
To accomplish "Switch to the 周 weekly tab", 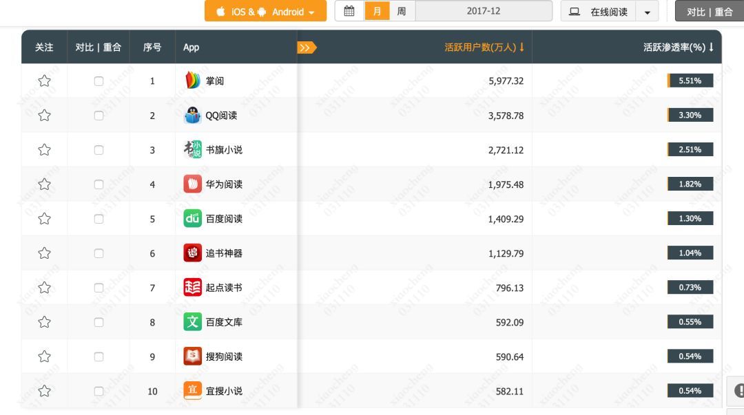I will click(400, 11).
